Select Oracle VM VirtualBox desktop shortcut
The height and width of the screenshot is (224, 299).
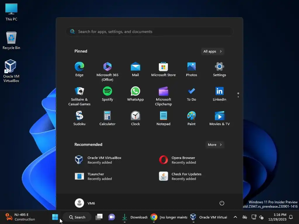pyautogui.click(x=11, y=71)
